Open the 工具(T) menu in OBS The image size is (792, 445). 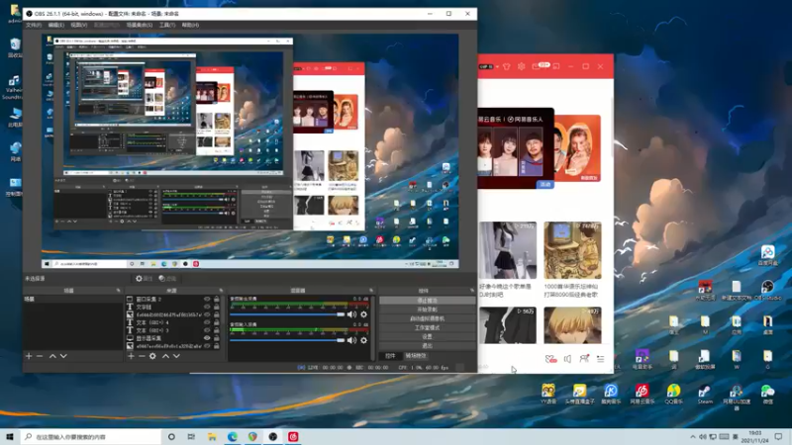tap(166, 25)
